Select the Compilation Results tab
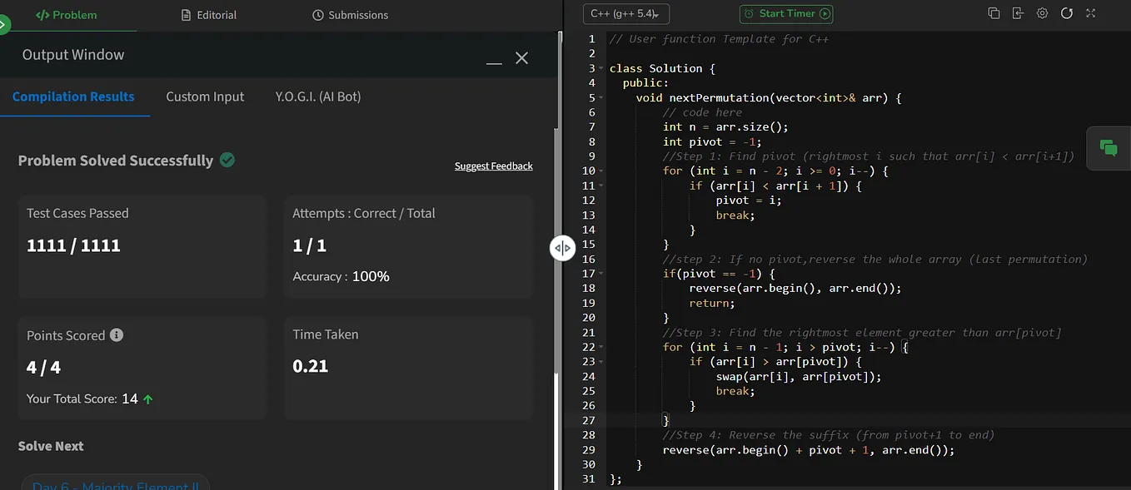Image resolution: width=1131 pixels, height=490 pixels. [x=72, y=97]
